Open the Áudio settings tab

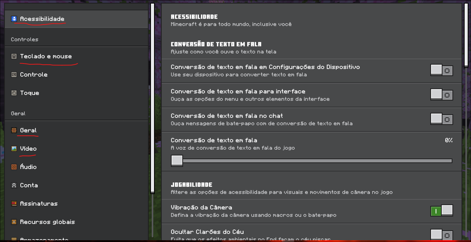point(76,167)
